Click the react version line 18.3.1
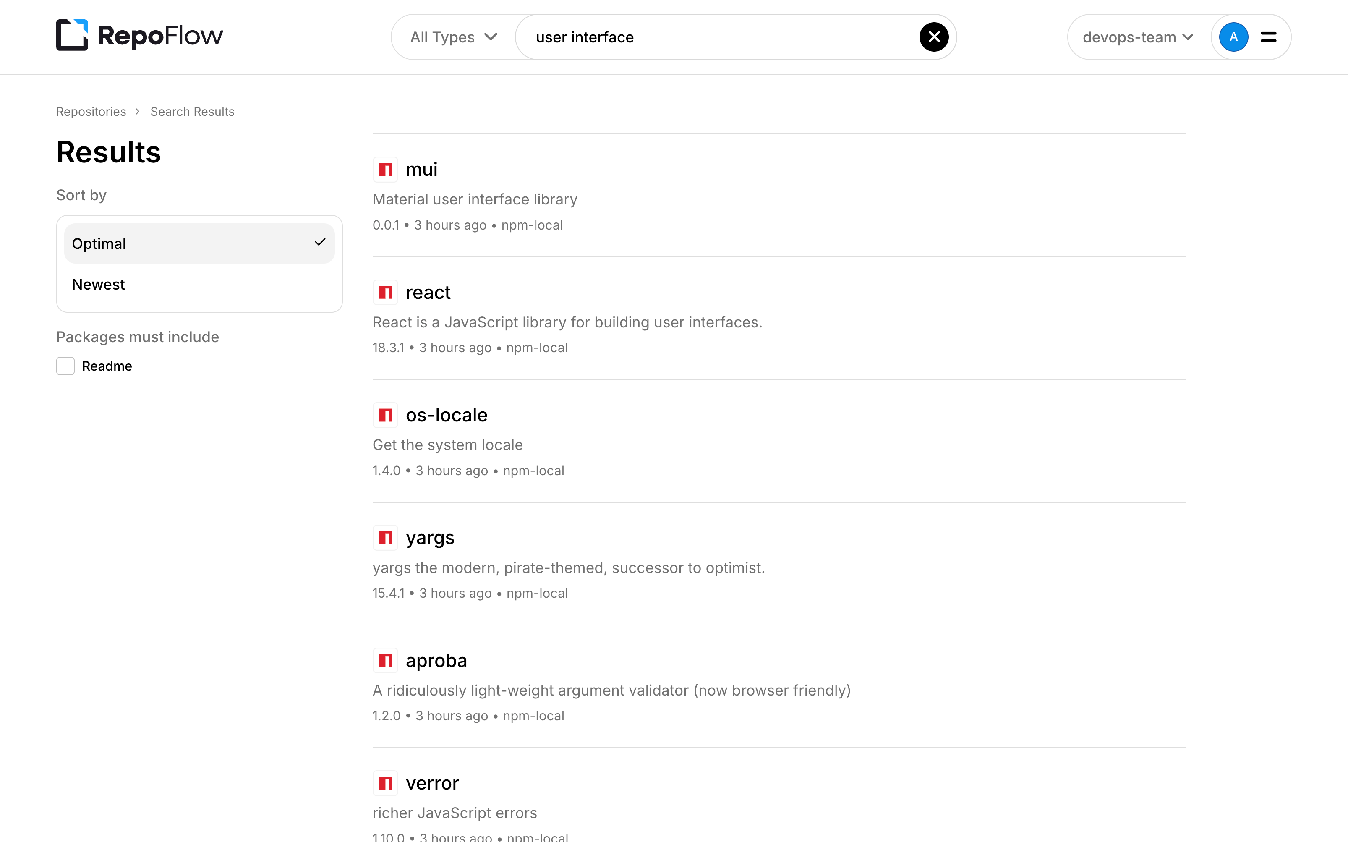The height and width of the screenshot is (842, 1348). click(x=470, y=348)
